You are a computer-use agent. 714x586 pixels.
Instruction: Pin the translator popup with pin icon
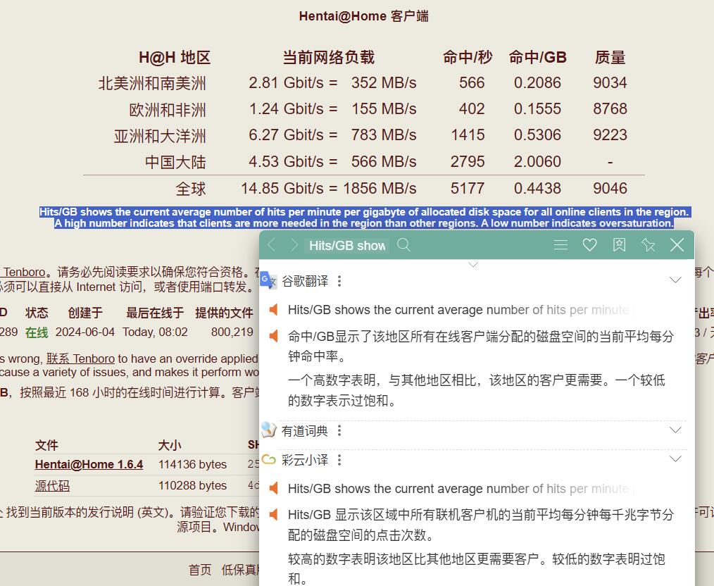click(648, 245)
